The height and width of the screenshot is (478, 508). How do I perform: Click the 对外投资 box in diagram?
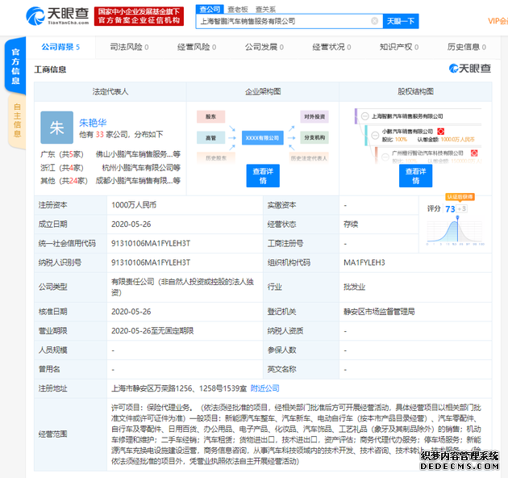314,116
